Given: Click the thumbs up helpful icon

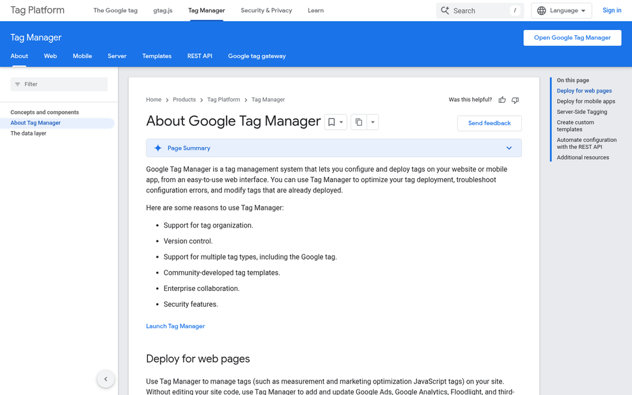Looking at the screenshot, I should click(x=502, y=100).
